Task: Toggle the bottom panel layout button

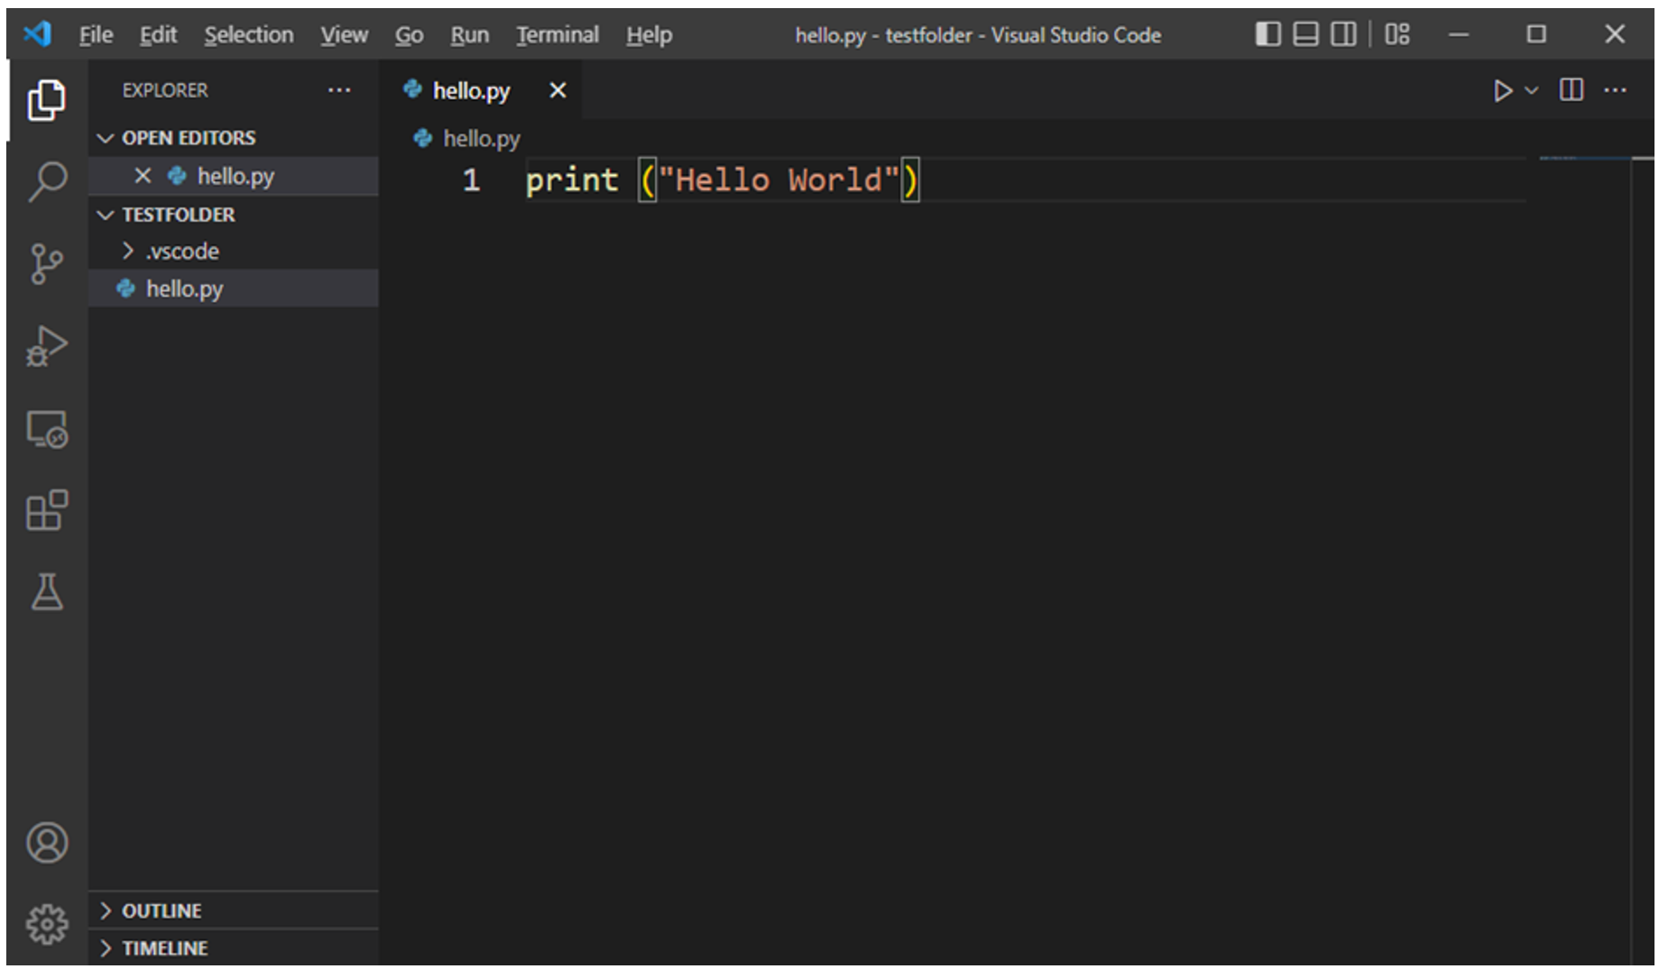Action: [x=1305, y=34]
